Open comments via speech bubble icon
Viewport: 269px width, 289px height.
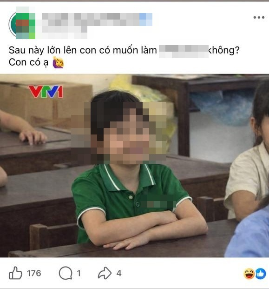pos(66,273)
